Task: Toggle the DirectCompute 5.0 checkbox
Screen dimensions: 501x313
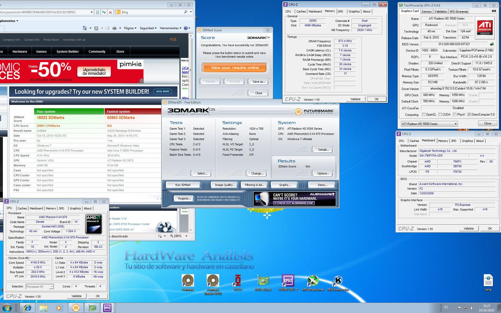Action: [469, 114]
